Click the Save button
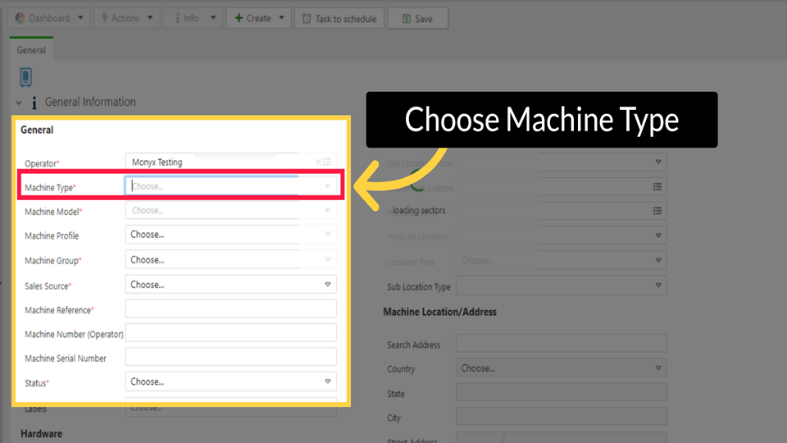 [417, 19]
